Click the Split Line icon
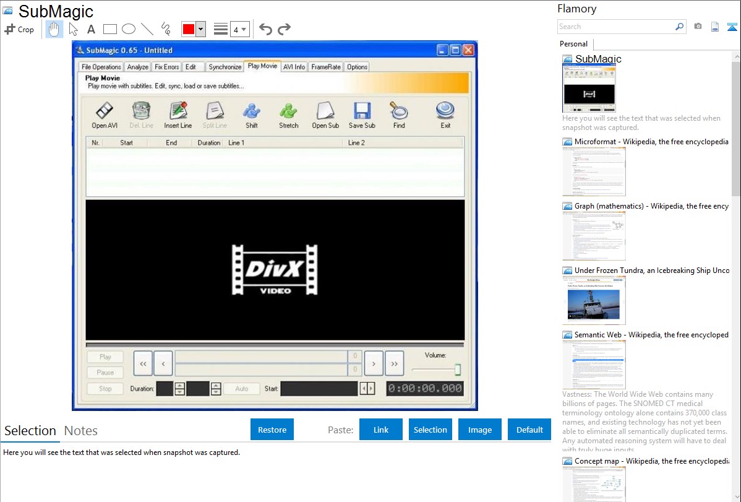Screen dimensions: 741x502 [x=215, y=115]
